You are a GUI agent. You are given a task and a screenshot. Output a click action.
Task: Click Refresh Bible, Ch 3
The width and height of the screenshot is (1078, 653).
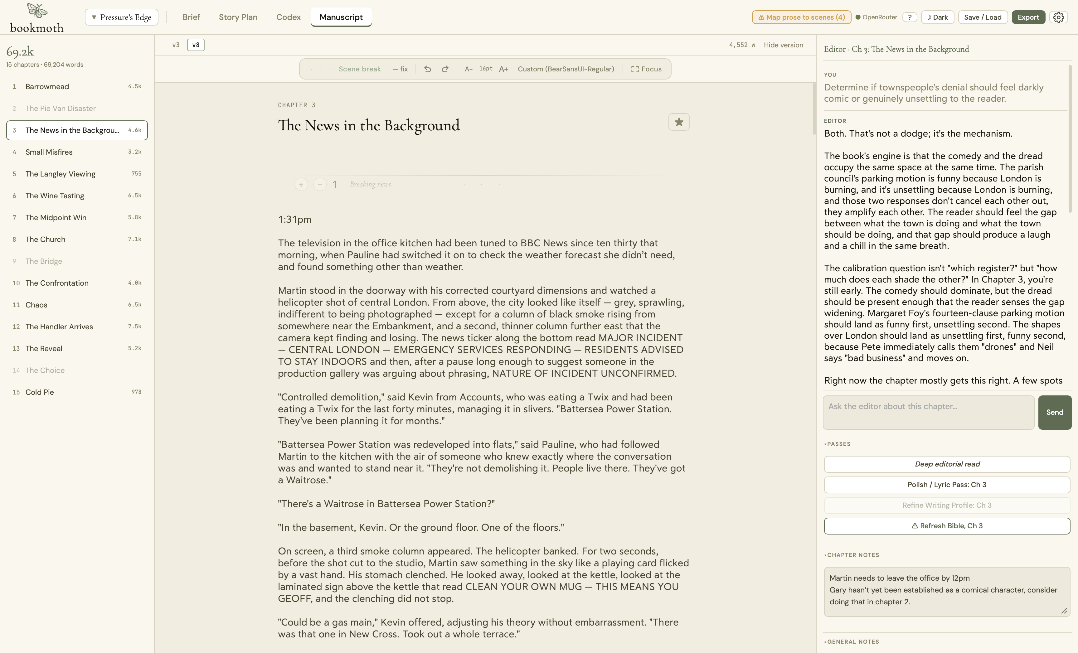click(x=947, y=526)
